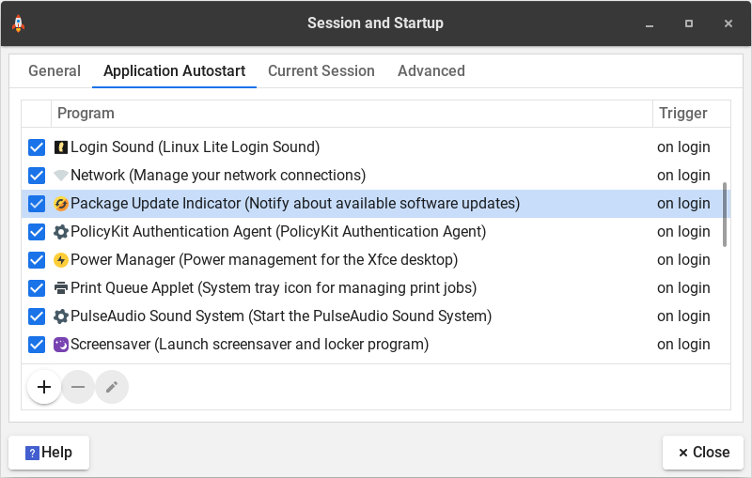This screenshot has width=752, height=478.
Task: Uncheck the Power Manager checkbox
Action: pyautogui.click(x=37, y=260)
